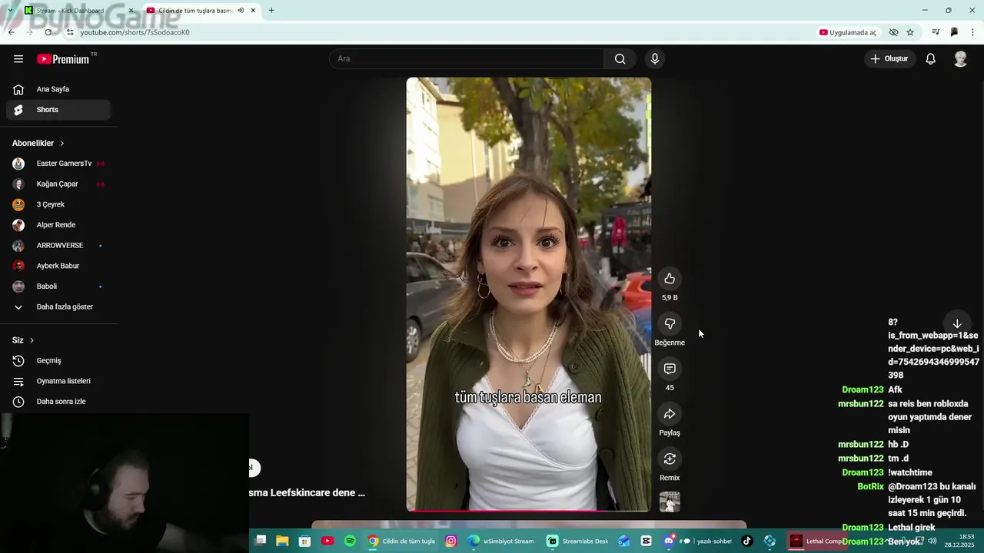Open File Explorer from the taskbar
984x553 pixels.
point(282,541)
